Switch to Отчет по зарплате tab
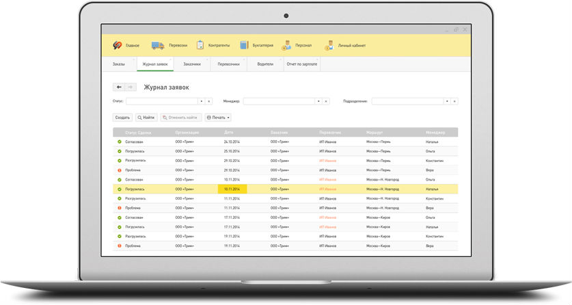 (302, 64)
